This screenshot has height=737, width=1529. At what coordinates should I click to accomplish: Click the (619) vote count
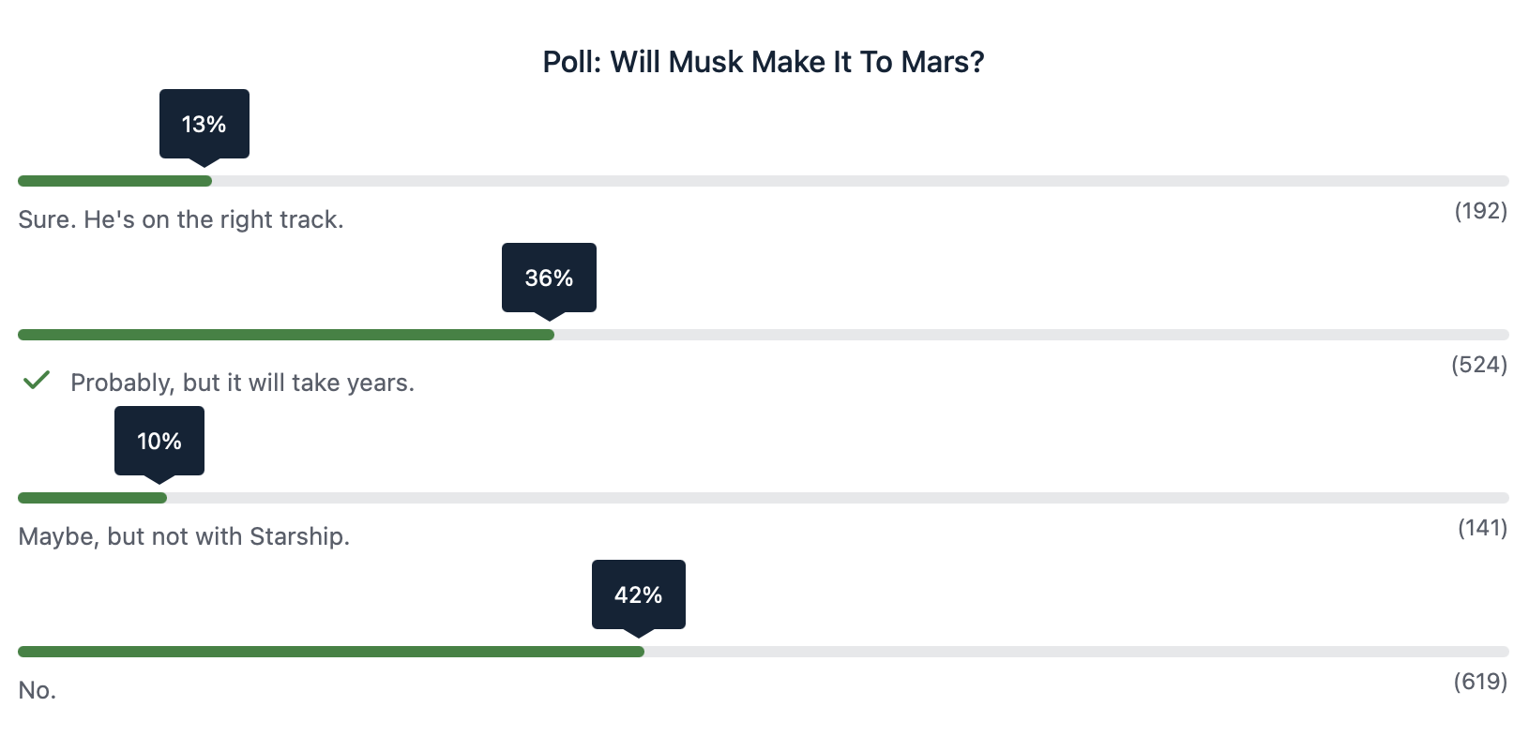tap(1480, 682)
